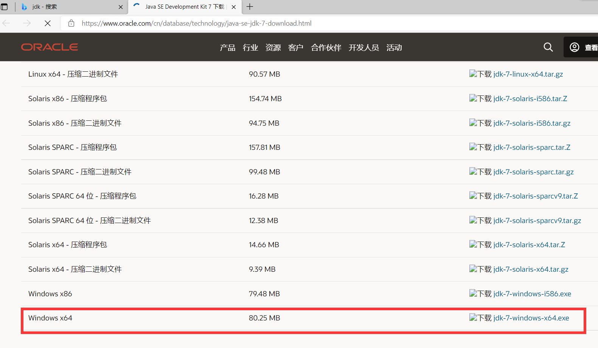Click the 79.48 MB file size
The width and height of the screenshot is (598, 348).
[264, 294]
